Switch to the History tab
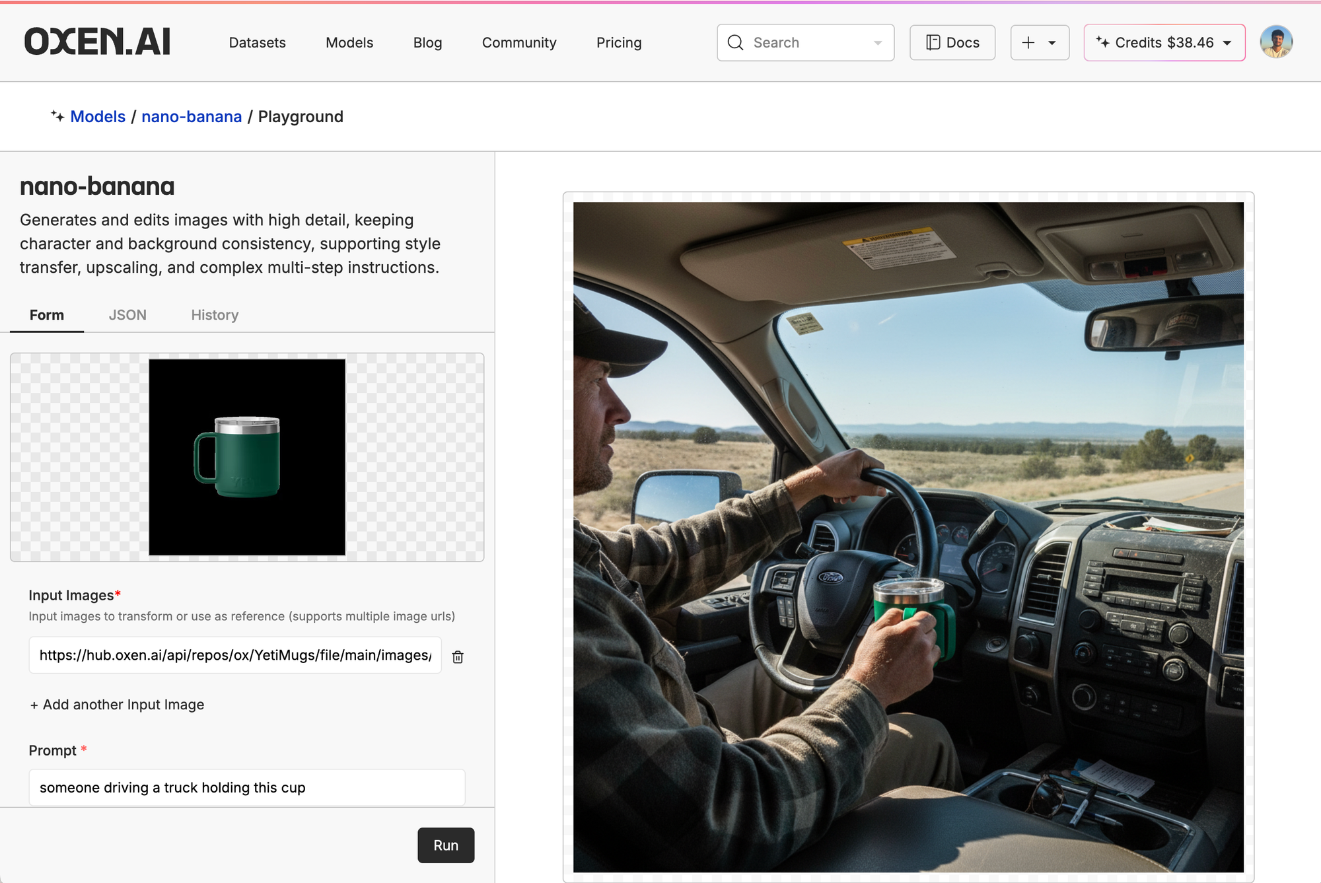The image size is (1321, 883). (215, 315)
